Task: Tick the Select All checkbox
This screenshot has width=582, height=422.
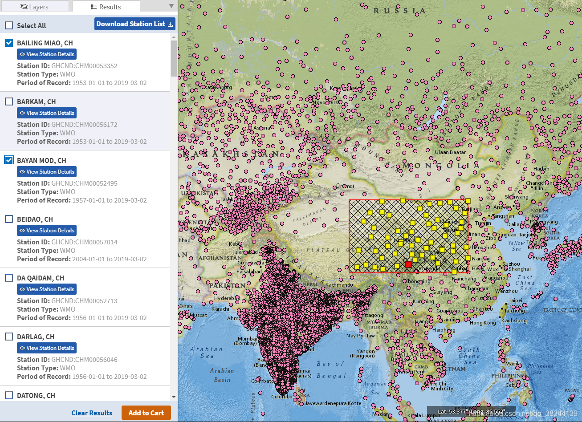Action: tap(9, 25)
